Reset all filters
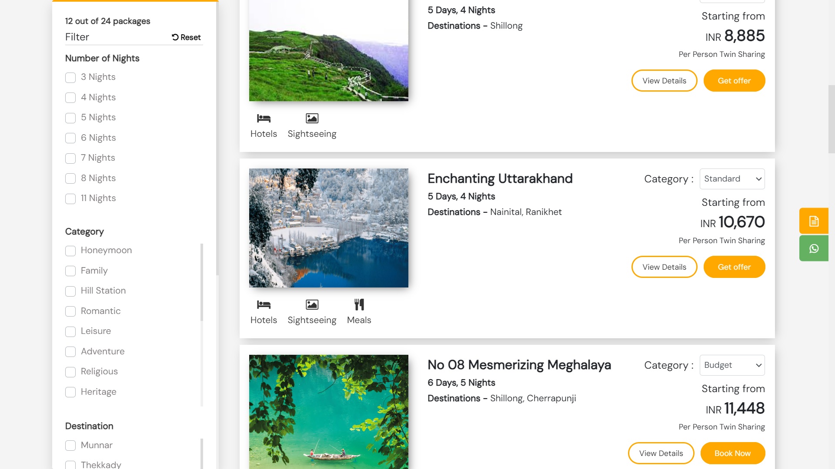Image resolution: width=835 pixels, height=469 pixels. point(186,37)
